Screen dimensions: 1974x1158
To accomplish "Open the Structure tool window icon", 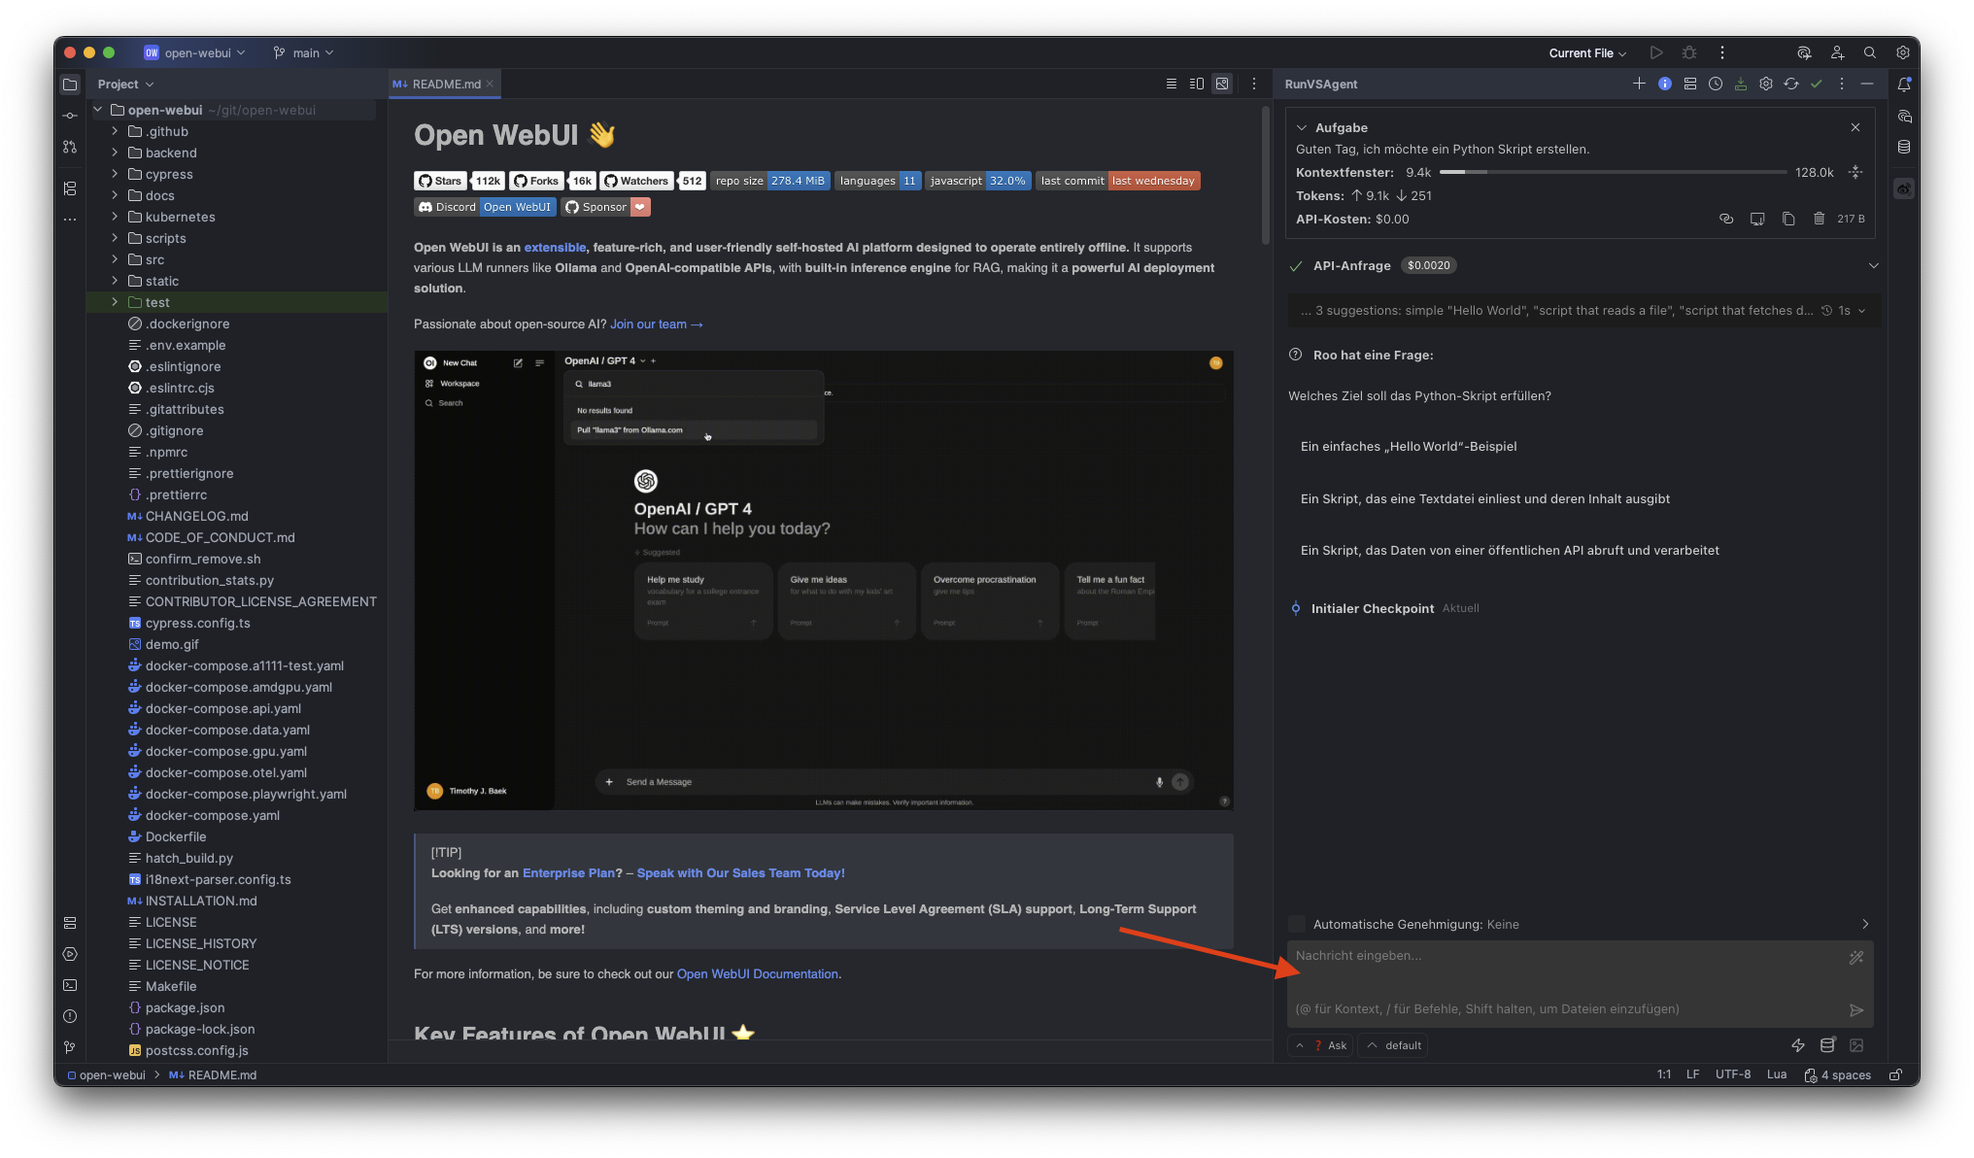I will coord(70,188).
